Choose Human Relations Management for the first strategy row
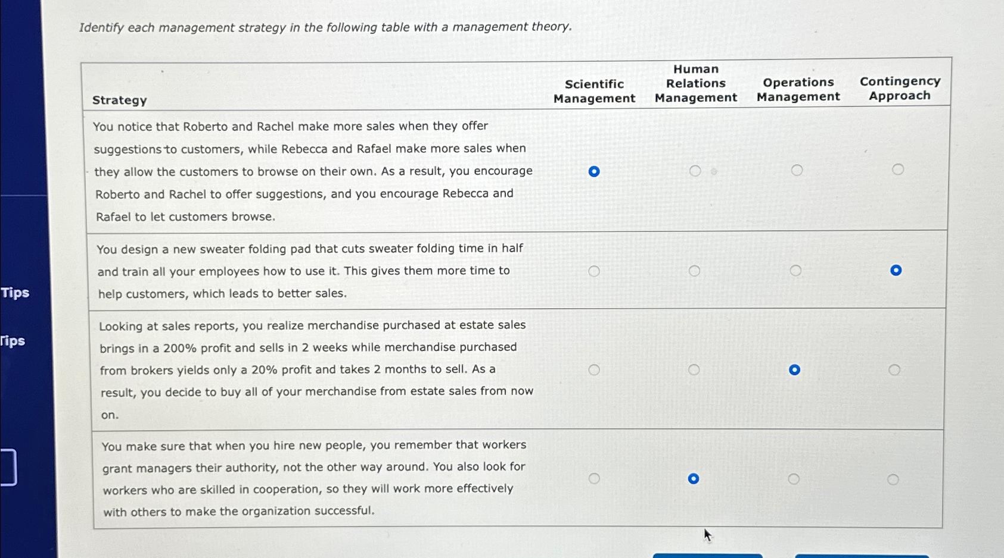This screenshot has width=1004, height=558. pos(695,171)
